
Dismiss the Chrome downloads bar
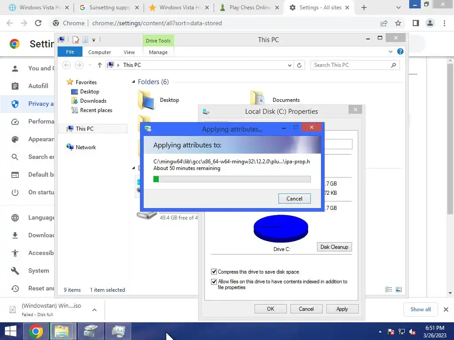[x=446, y=309]
